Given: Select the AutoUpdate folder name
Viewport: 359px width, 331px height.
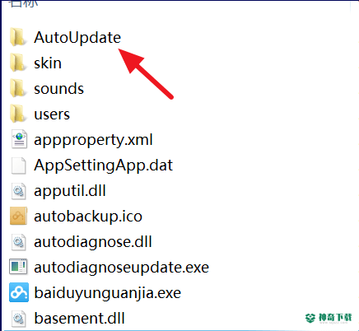Looking at the screenshot, I should click(x=77, y=38).
